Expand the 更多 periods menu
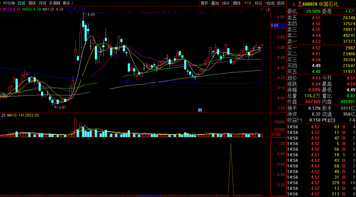The height and width of the screenshot is (197, 356). [68, 3]
